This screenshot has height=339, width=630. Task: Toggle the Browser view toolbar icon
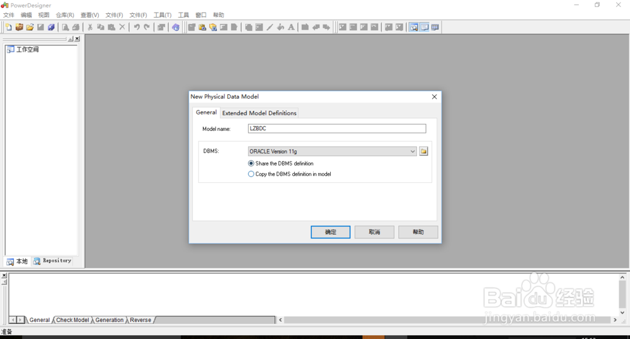(414, 27)
